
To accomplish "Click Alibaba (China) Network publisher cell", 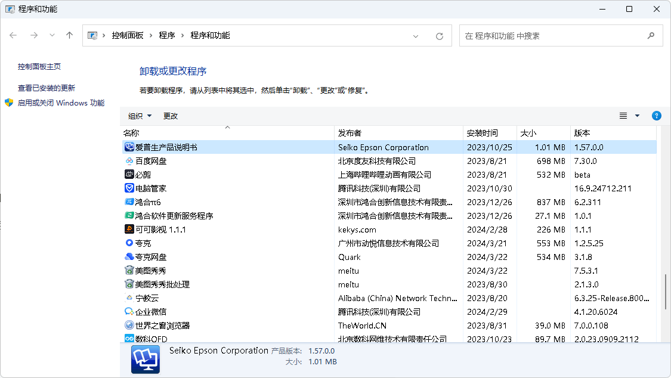I will click(398, 298).
